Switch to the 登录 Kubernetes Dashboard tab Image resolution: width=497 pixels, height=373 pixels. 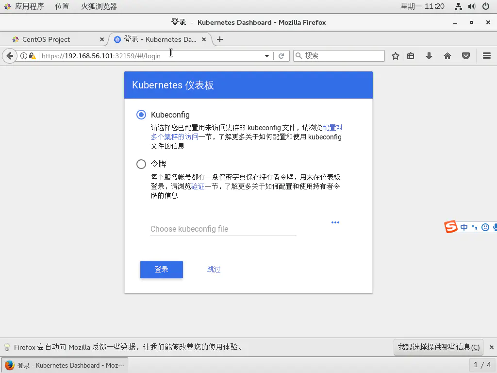(160, 39)
